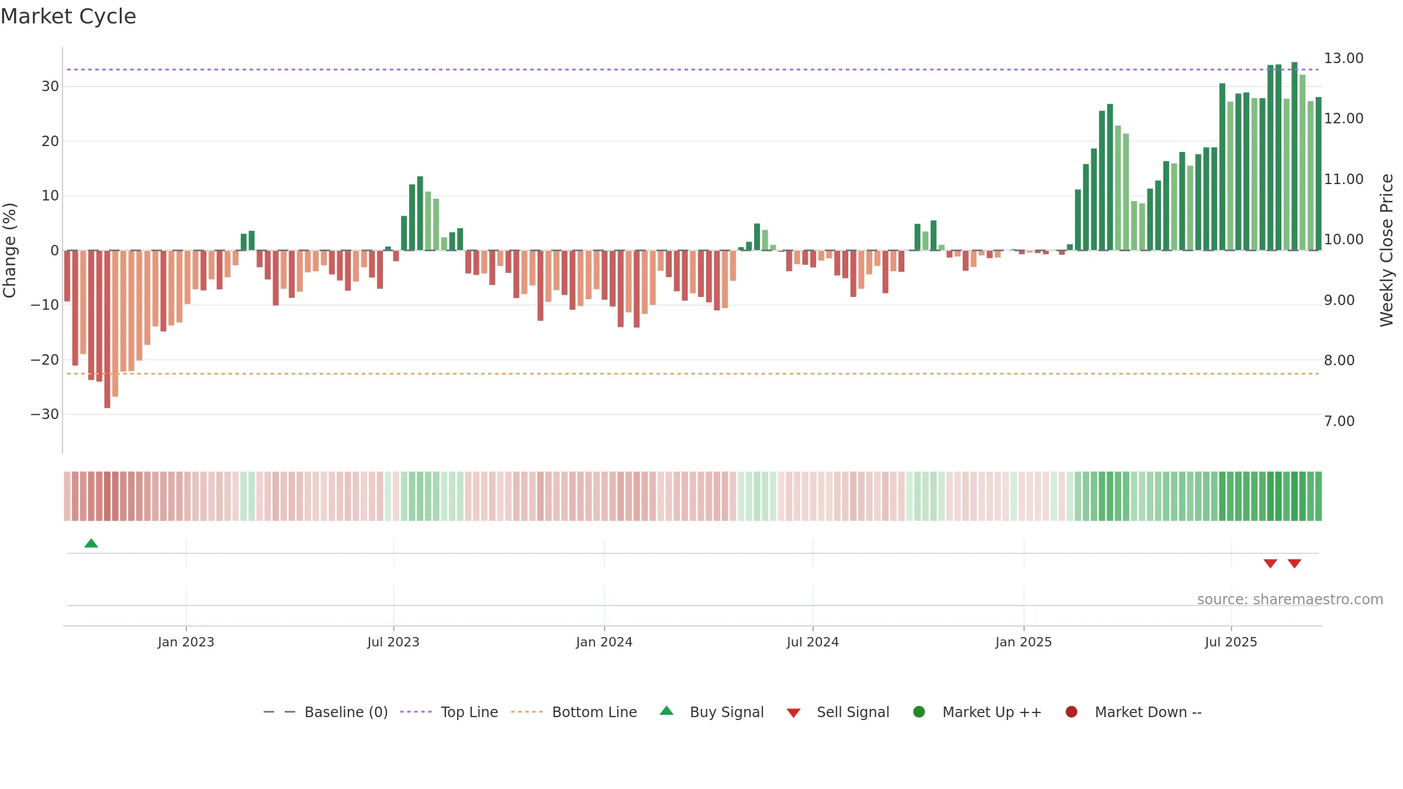Click the Jan 2025 axis label
This screenshot has width=1403, height=789.
click(x=1024, y=642)
